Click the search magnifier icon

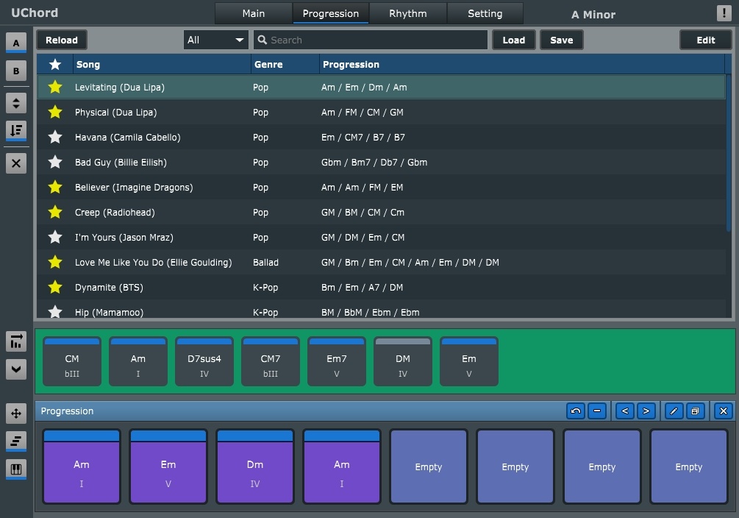click(263, 40)
